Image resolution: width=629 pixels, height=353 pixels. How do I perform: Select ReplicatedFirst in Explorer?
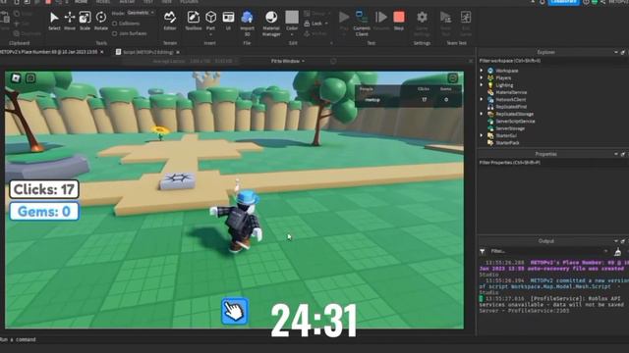511,107
